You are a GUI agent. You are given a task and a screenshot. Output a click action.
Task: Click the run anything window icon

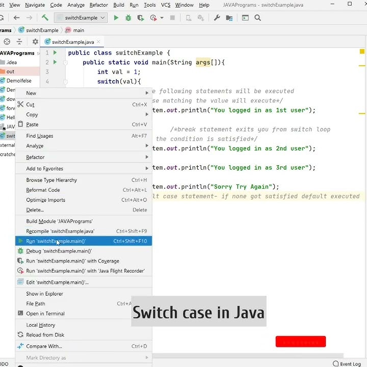[245, 18]
